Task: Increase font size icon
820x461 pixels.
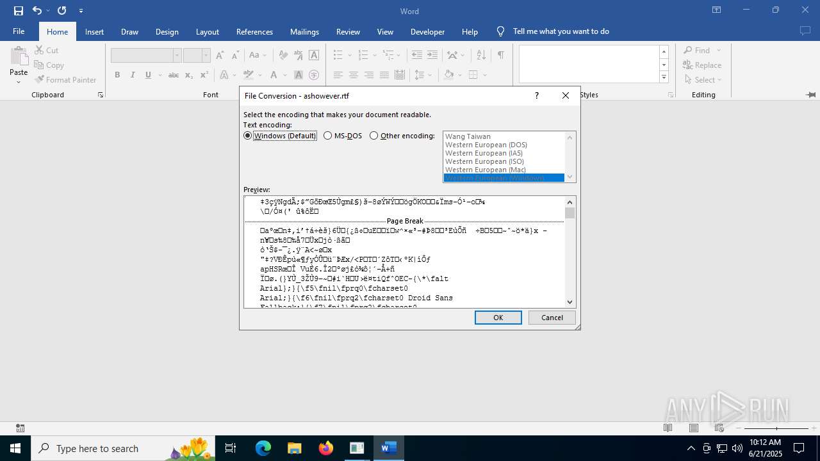Action: pyautogui.click(x=220, y=55)
